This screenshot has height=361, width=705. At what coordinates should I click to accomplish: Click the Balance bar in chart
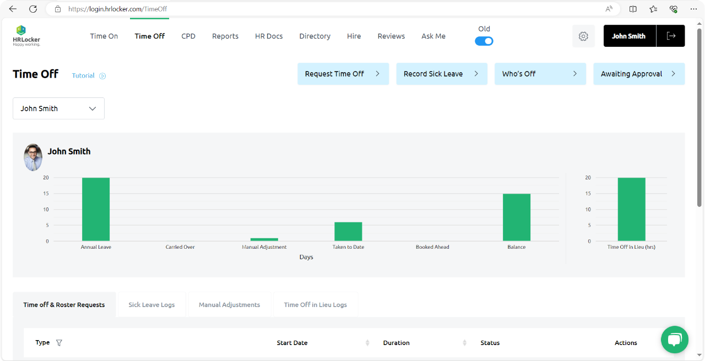516,217
